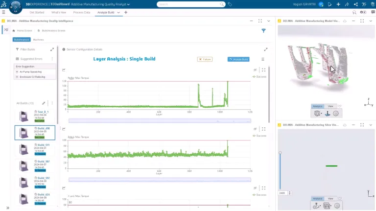
Task: Expand the Filter Builds panel arrow
Action: 52,49
